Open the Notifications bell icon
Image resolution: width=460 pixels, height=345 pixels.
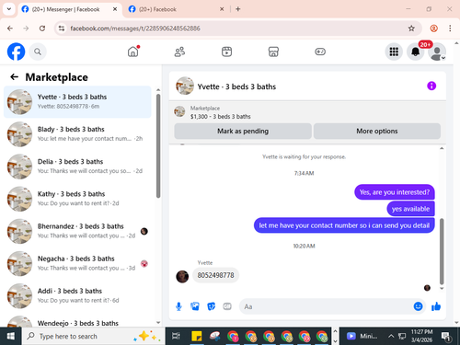pyautogui.click(x=416, y=52)
